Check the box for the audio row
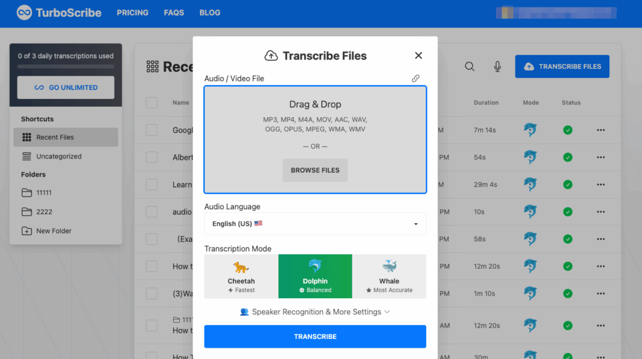The width and height of the screenshot is (642, 359). pos(152,212)
